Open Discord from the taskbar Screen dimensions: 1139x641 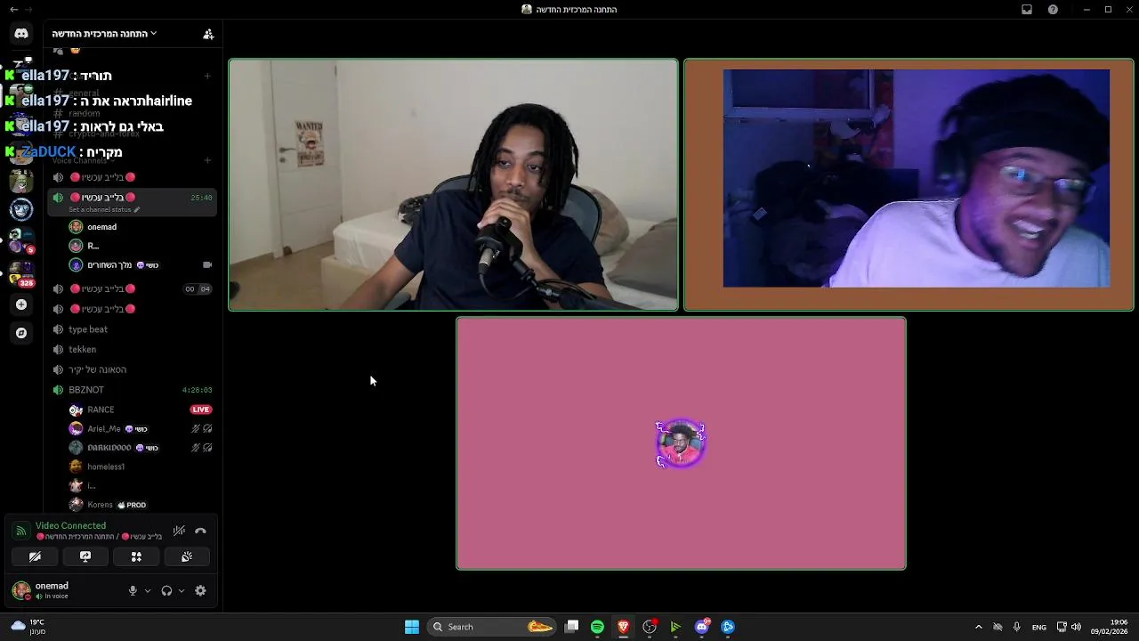[x=702, y=627]
